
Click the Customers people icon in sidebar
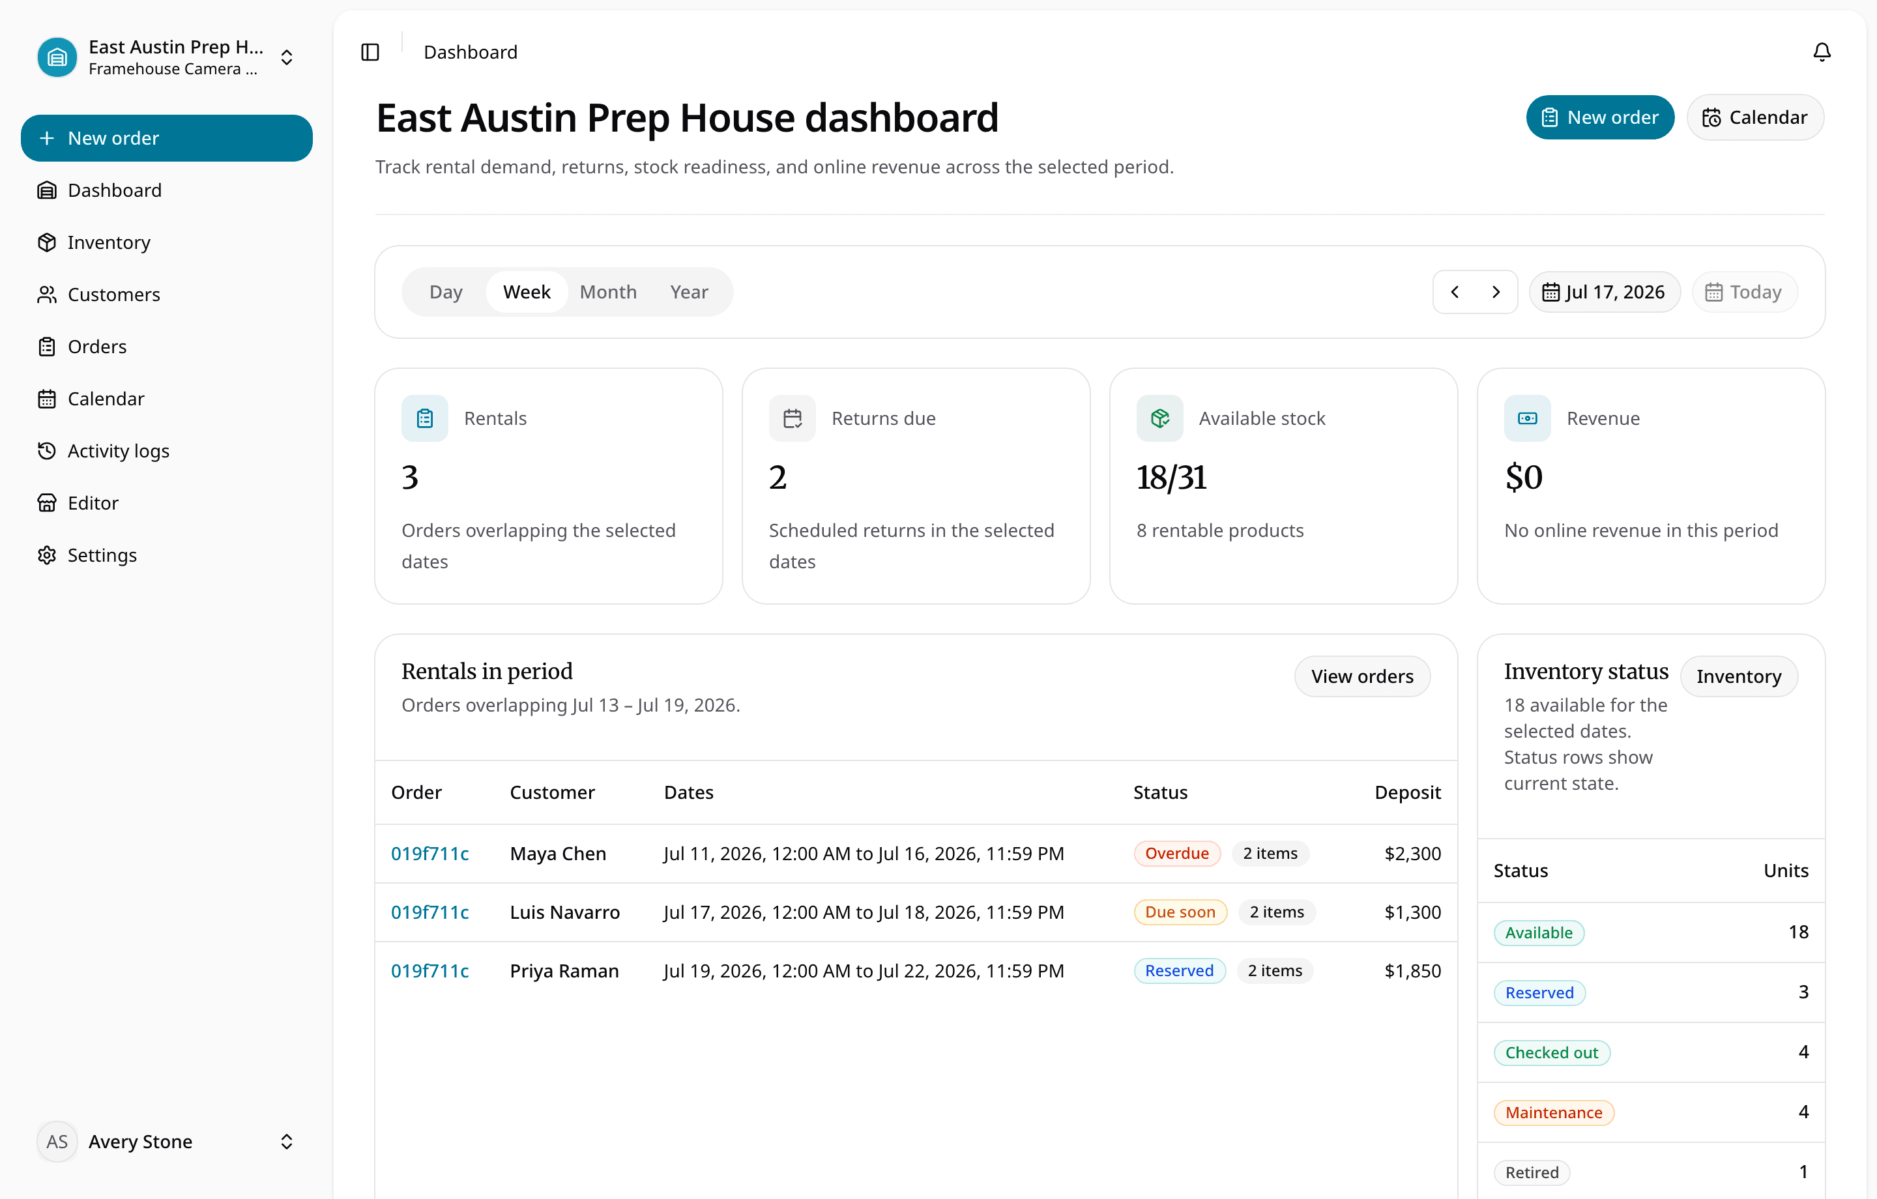click(47, 295)
